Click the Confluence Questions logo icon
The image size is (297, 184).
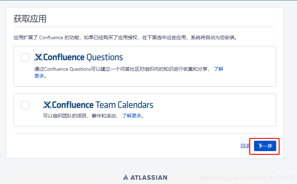point(38,58)
